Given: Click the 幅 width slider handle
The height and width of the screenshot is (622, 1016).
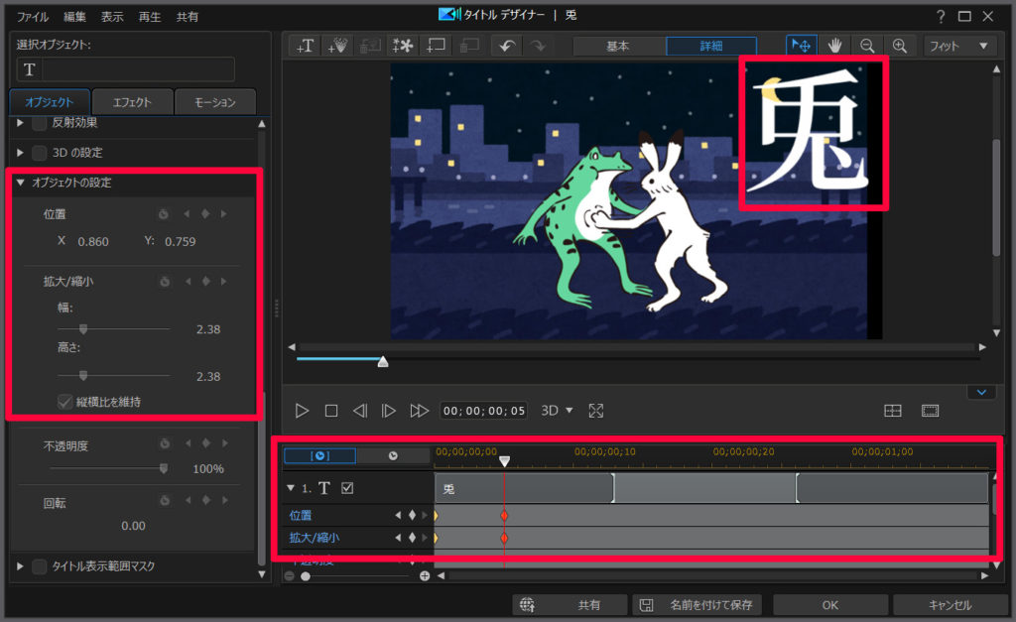Looking at the screenshot, I should (83, 329).
